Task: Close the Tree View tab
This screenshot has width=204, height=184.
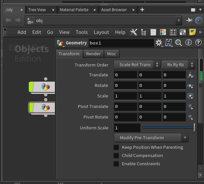Action: pyautogui.click(x=53, y=10)
